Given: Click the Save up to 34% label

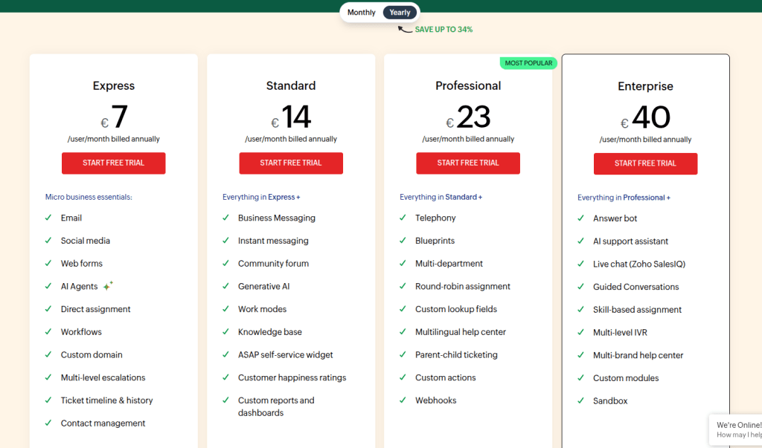Looking at the screenshot, I should (444, 30).
